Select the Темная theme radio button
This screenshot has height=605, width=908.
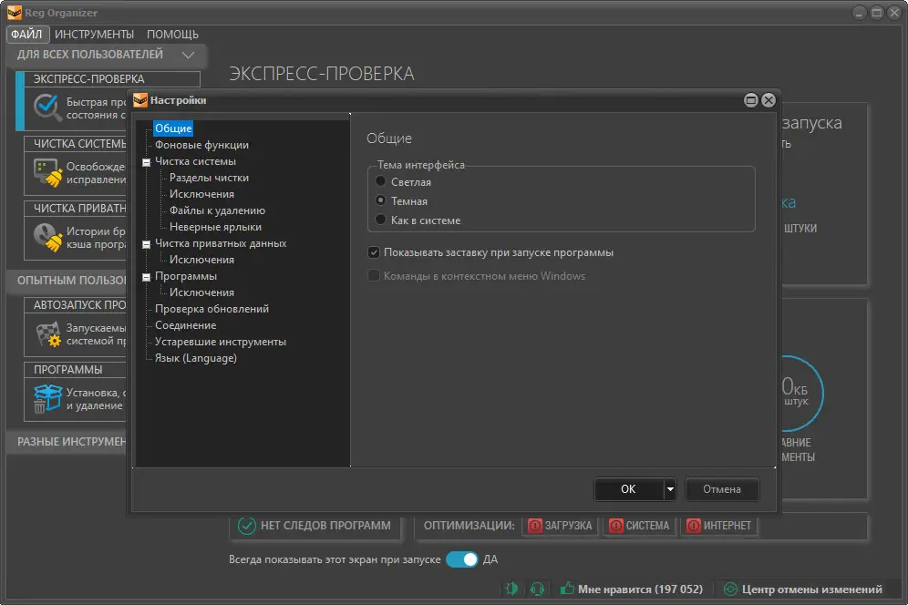380,200
